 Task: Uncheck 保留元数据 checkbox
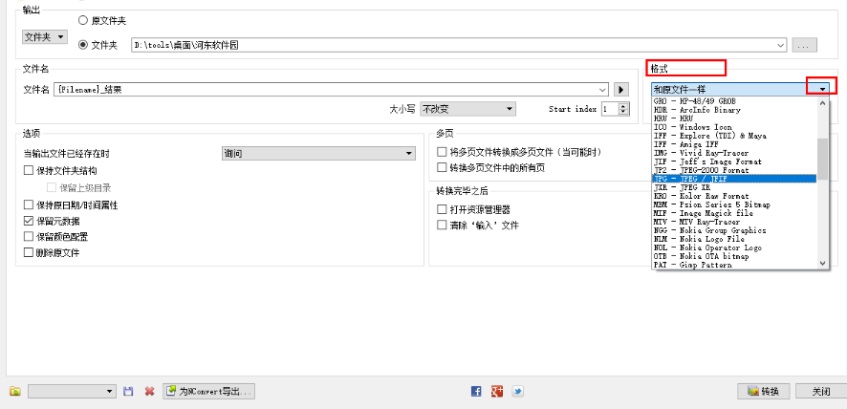[x=29, y=221]
